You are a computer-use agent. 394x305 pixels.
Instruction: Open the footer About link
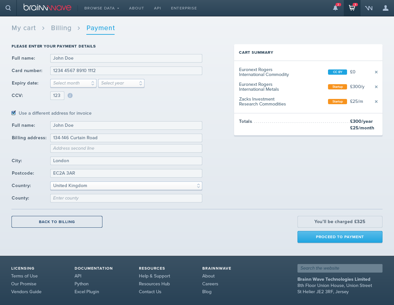tap(208, 276)
